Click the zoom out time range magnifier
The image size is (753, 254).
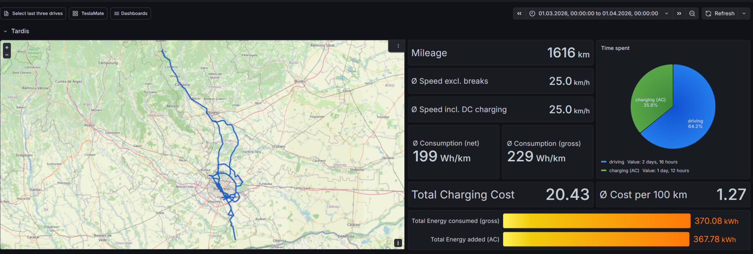tap(692, 14)
